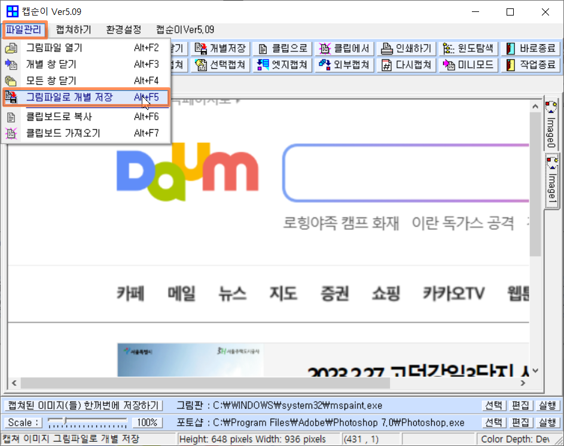Click the 100% scale button
The width and height of the screenshot is (564, 446).
tap(148, 422)
